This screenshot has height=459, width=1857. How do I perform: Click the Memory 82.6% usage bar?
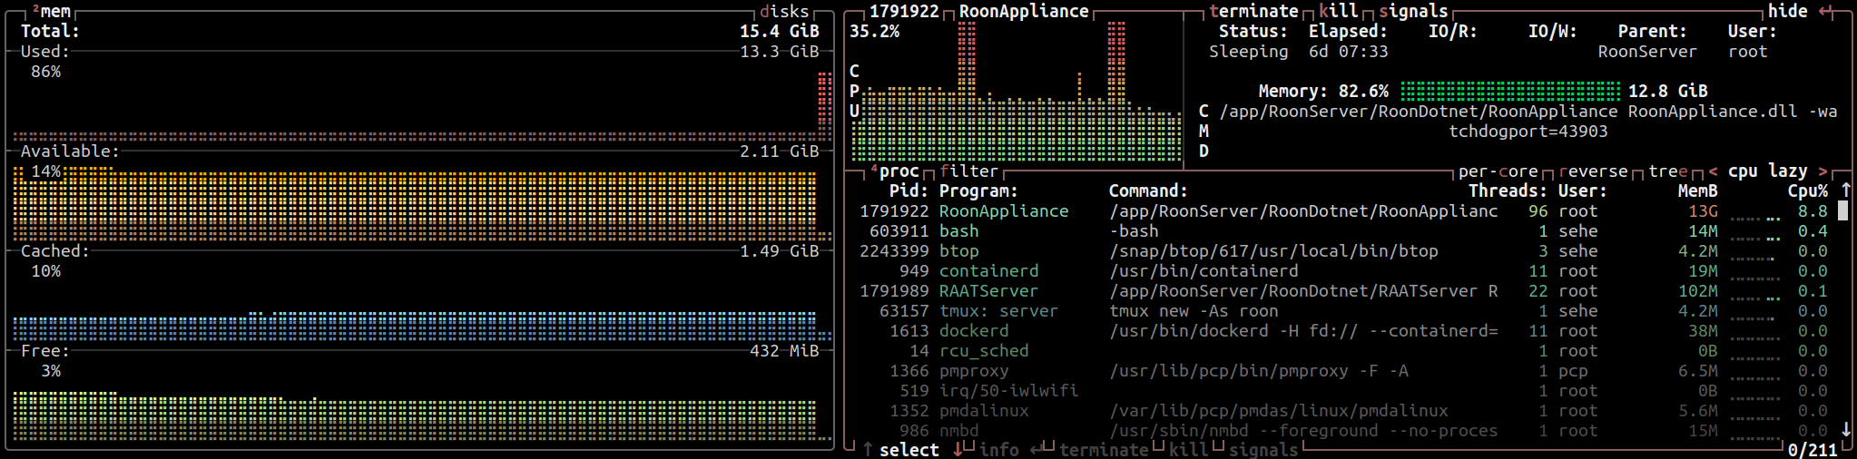1510,91
